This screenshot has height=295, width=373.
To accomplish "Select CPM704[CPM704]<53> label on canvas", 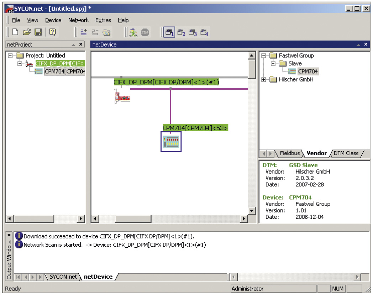I will click(195, 128).
